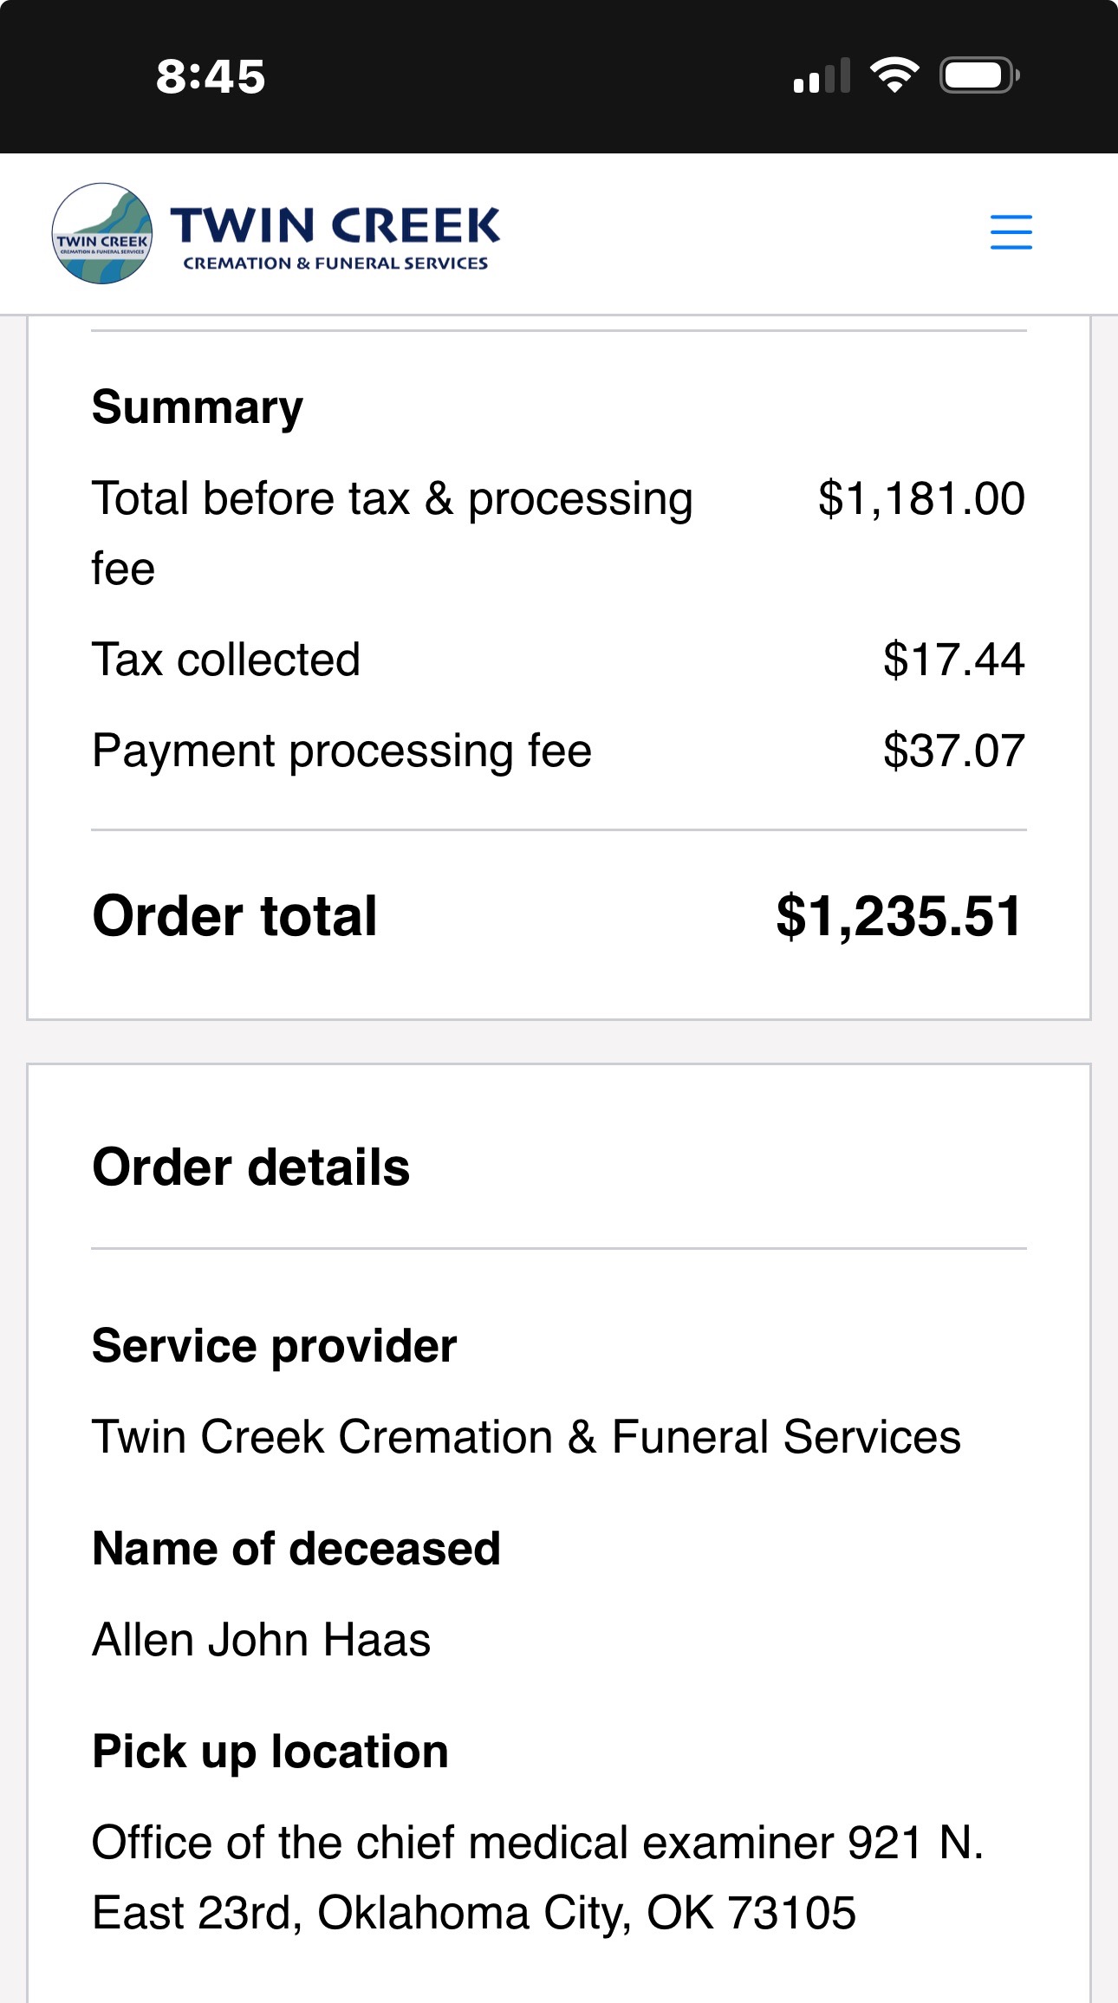Image resolution: width=1118 pixels, height=2003 pixels.
Task: Select the Payment processing fee label
Action: pyautogui.click(x=341, y=751)
